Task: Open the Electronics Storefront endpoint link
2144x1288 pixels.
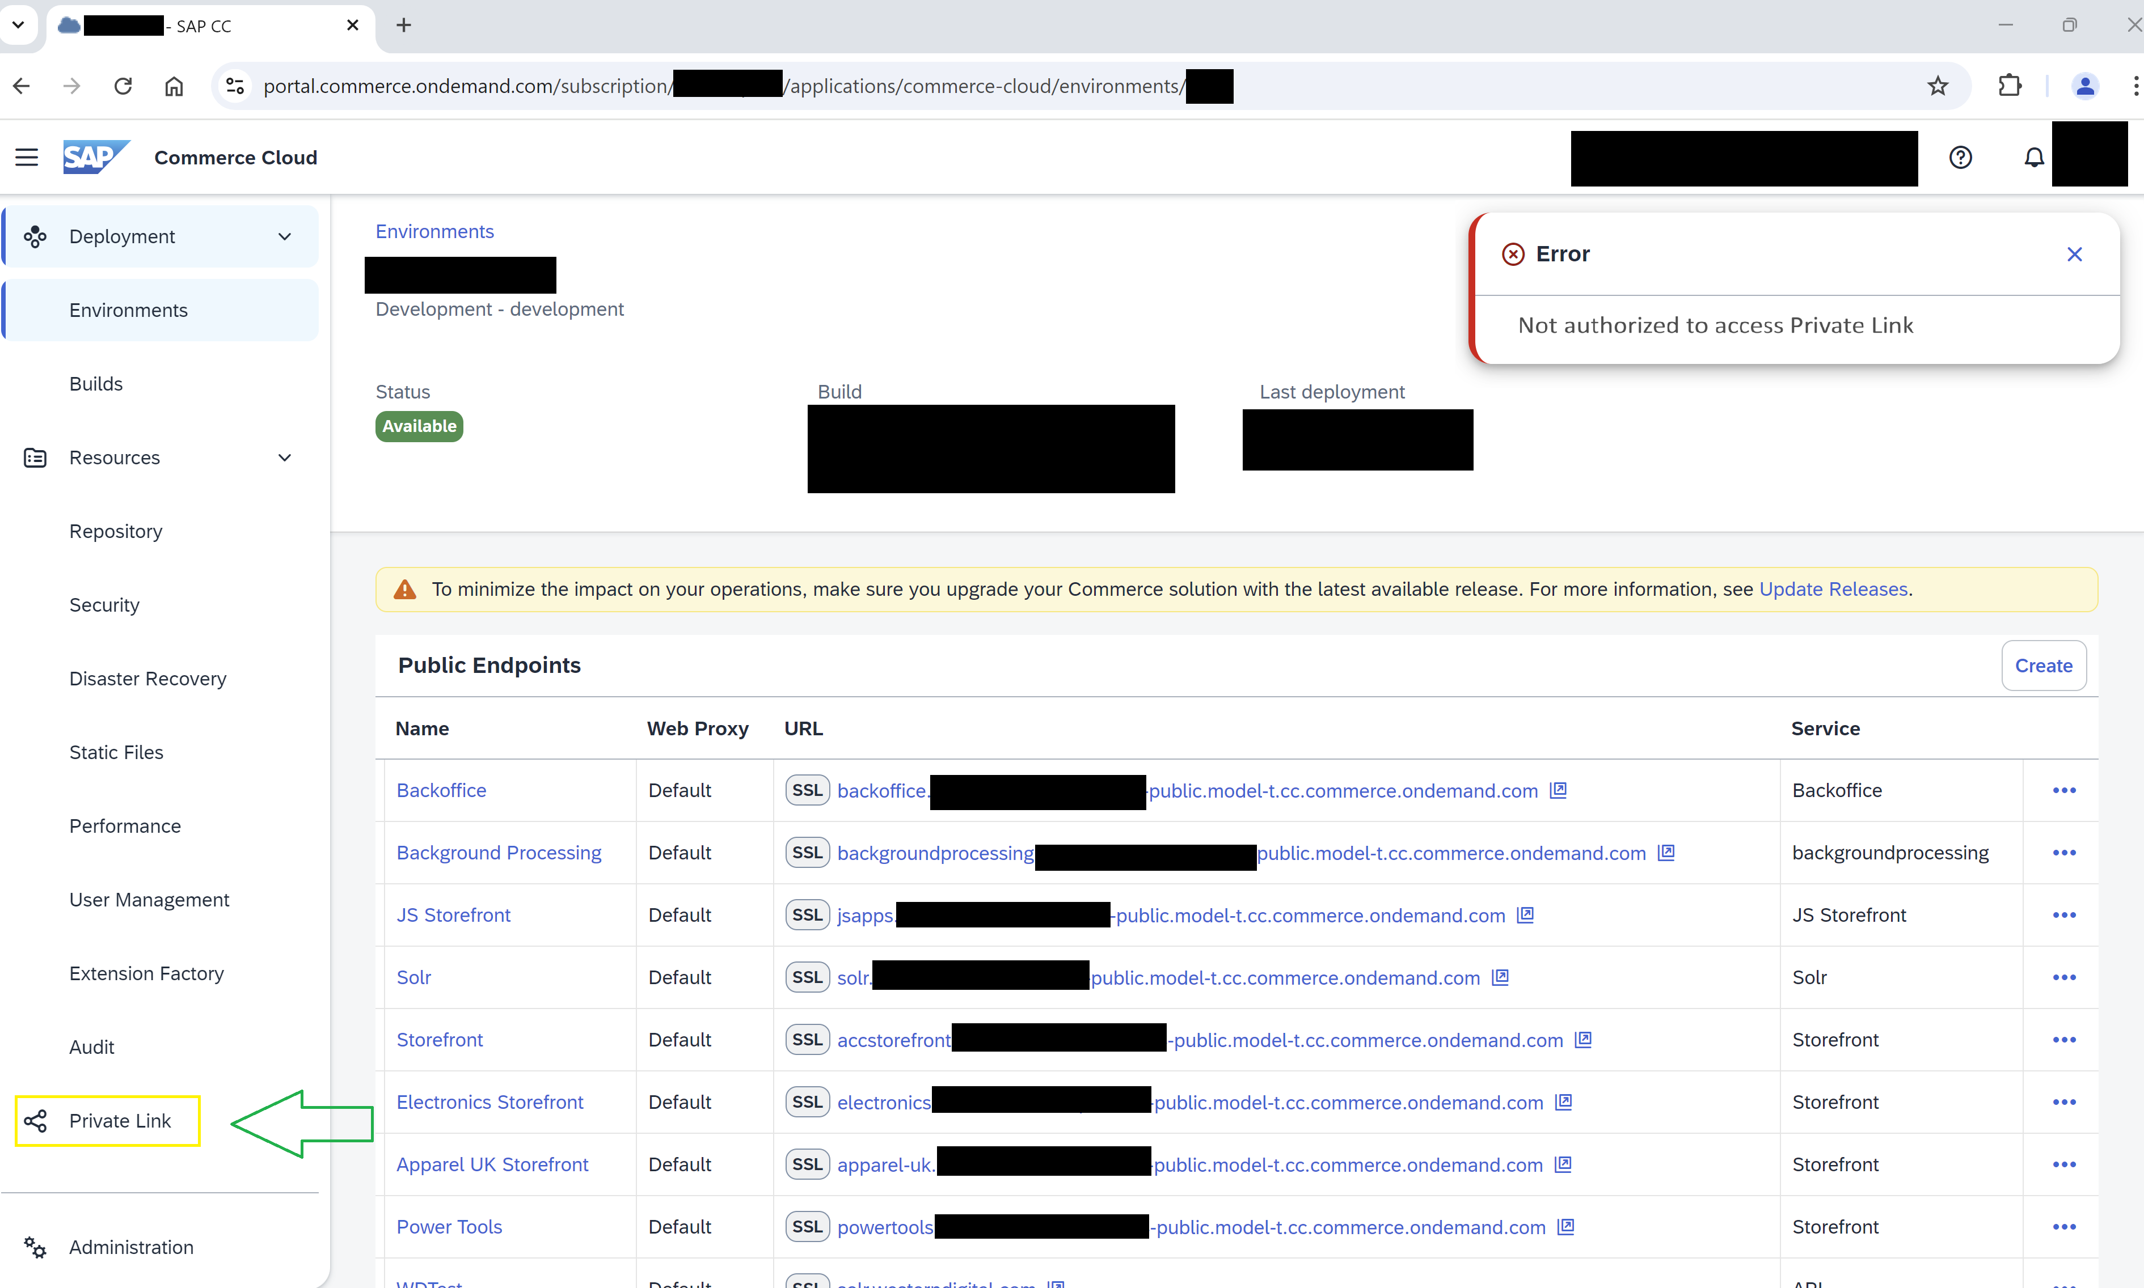Action: [489, 1102]
